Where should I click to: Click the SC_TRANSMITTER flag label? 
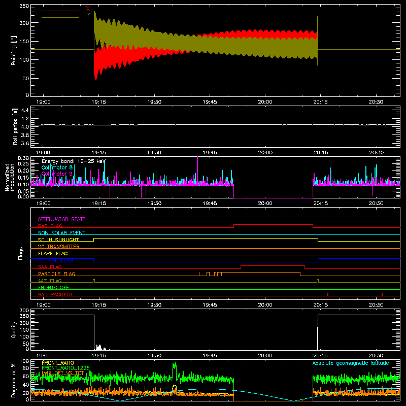[x=59, y=246]
